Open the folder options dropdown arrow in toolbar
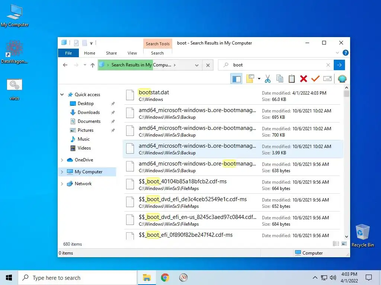This screenshot has width=381, height=285. coord(259,79)
